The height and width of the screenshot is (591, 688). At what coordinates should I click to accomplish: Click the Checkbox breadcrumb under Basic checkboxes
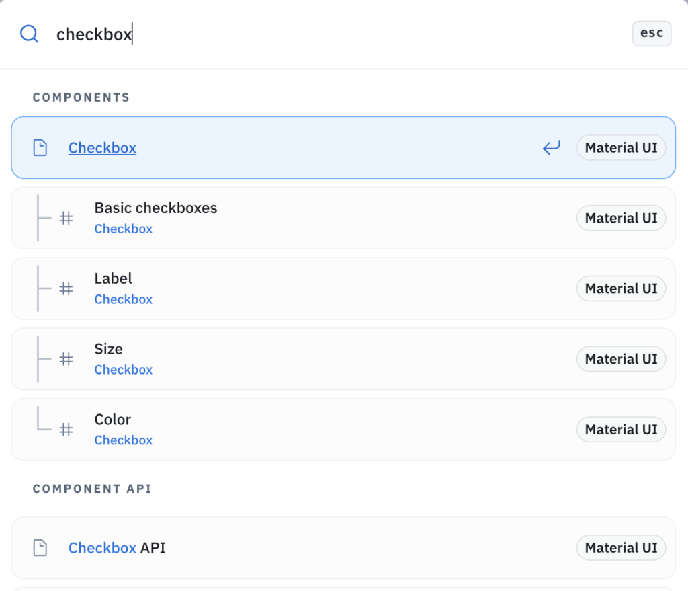click(x=123, y=229)
